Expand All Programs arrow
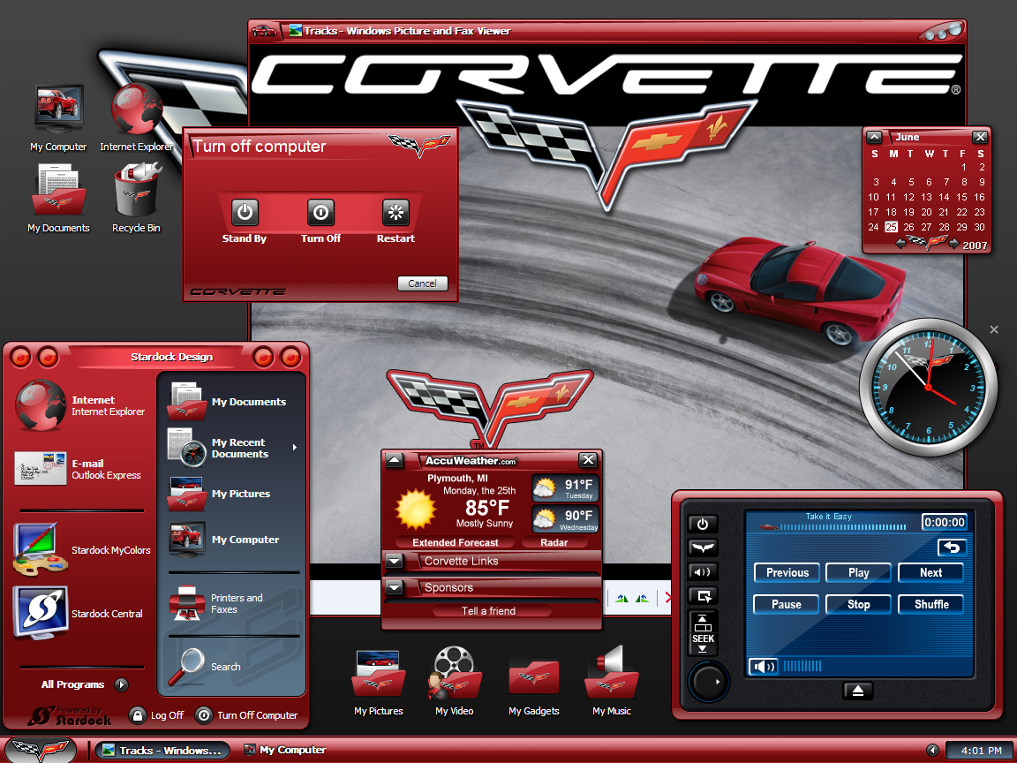 [121, 684]
